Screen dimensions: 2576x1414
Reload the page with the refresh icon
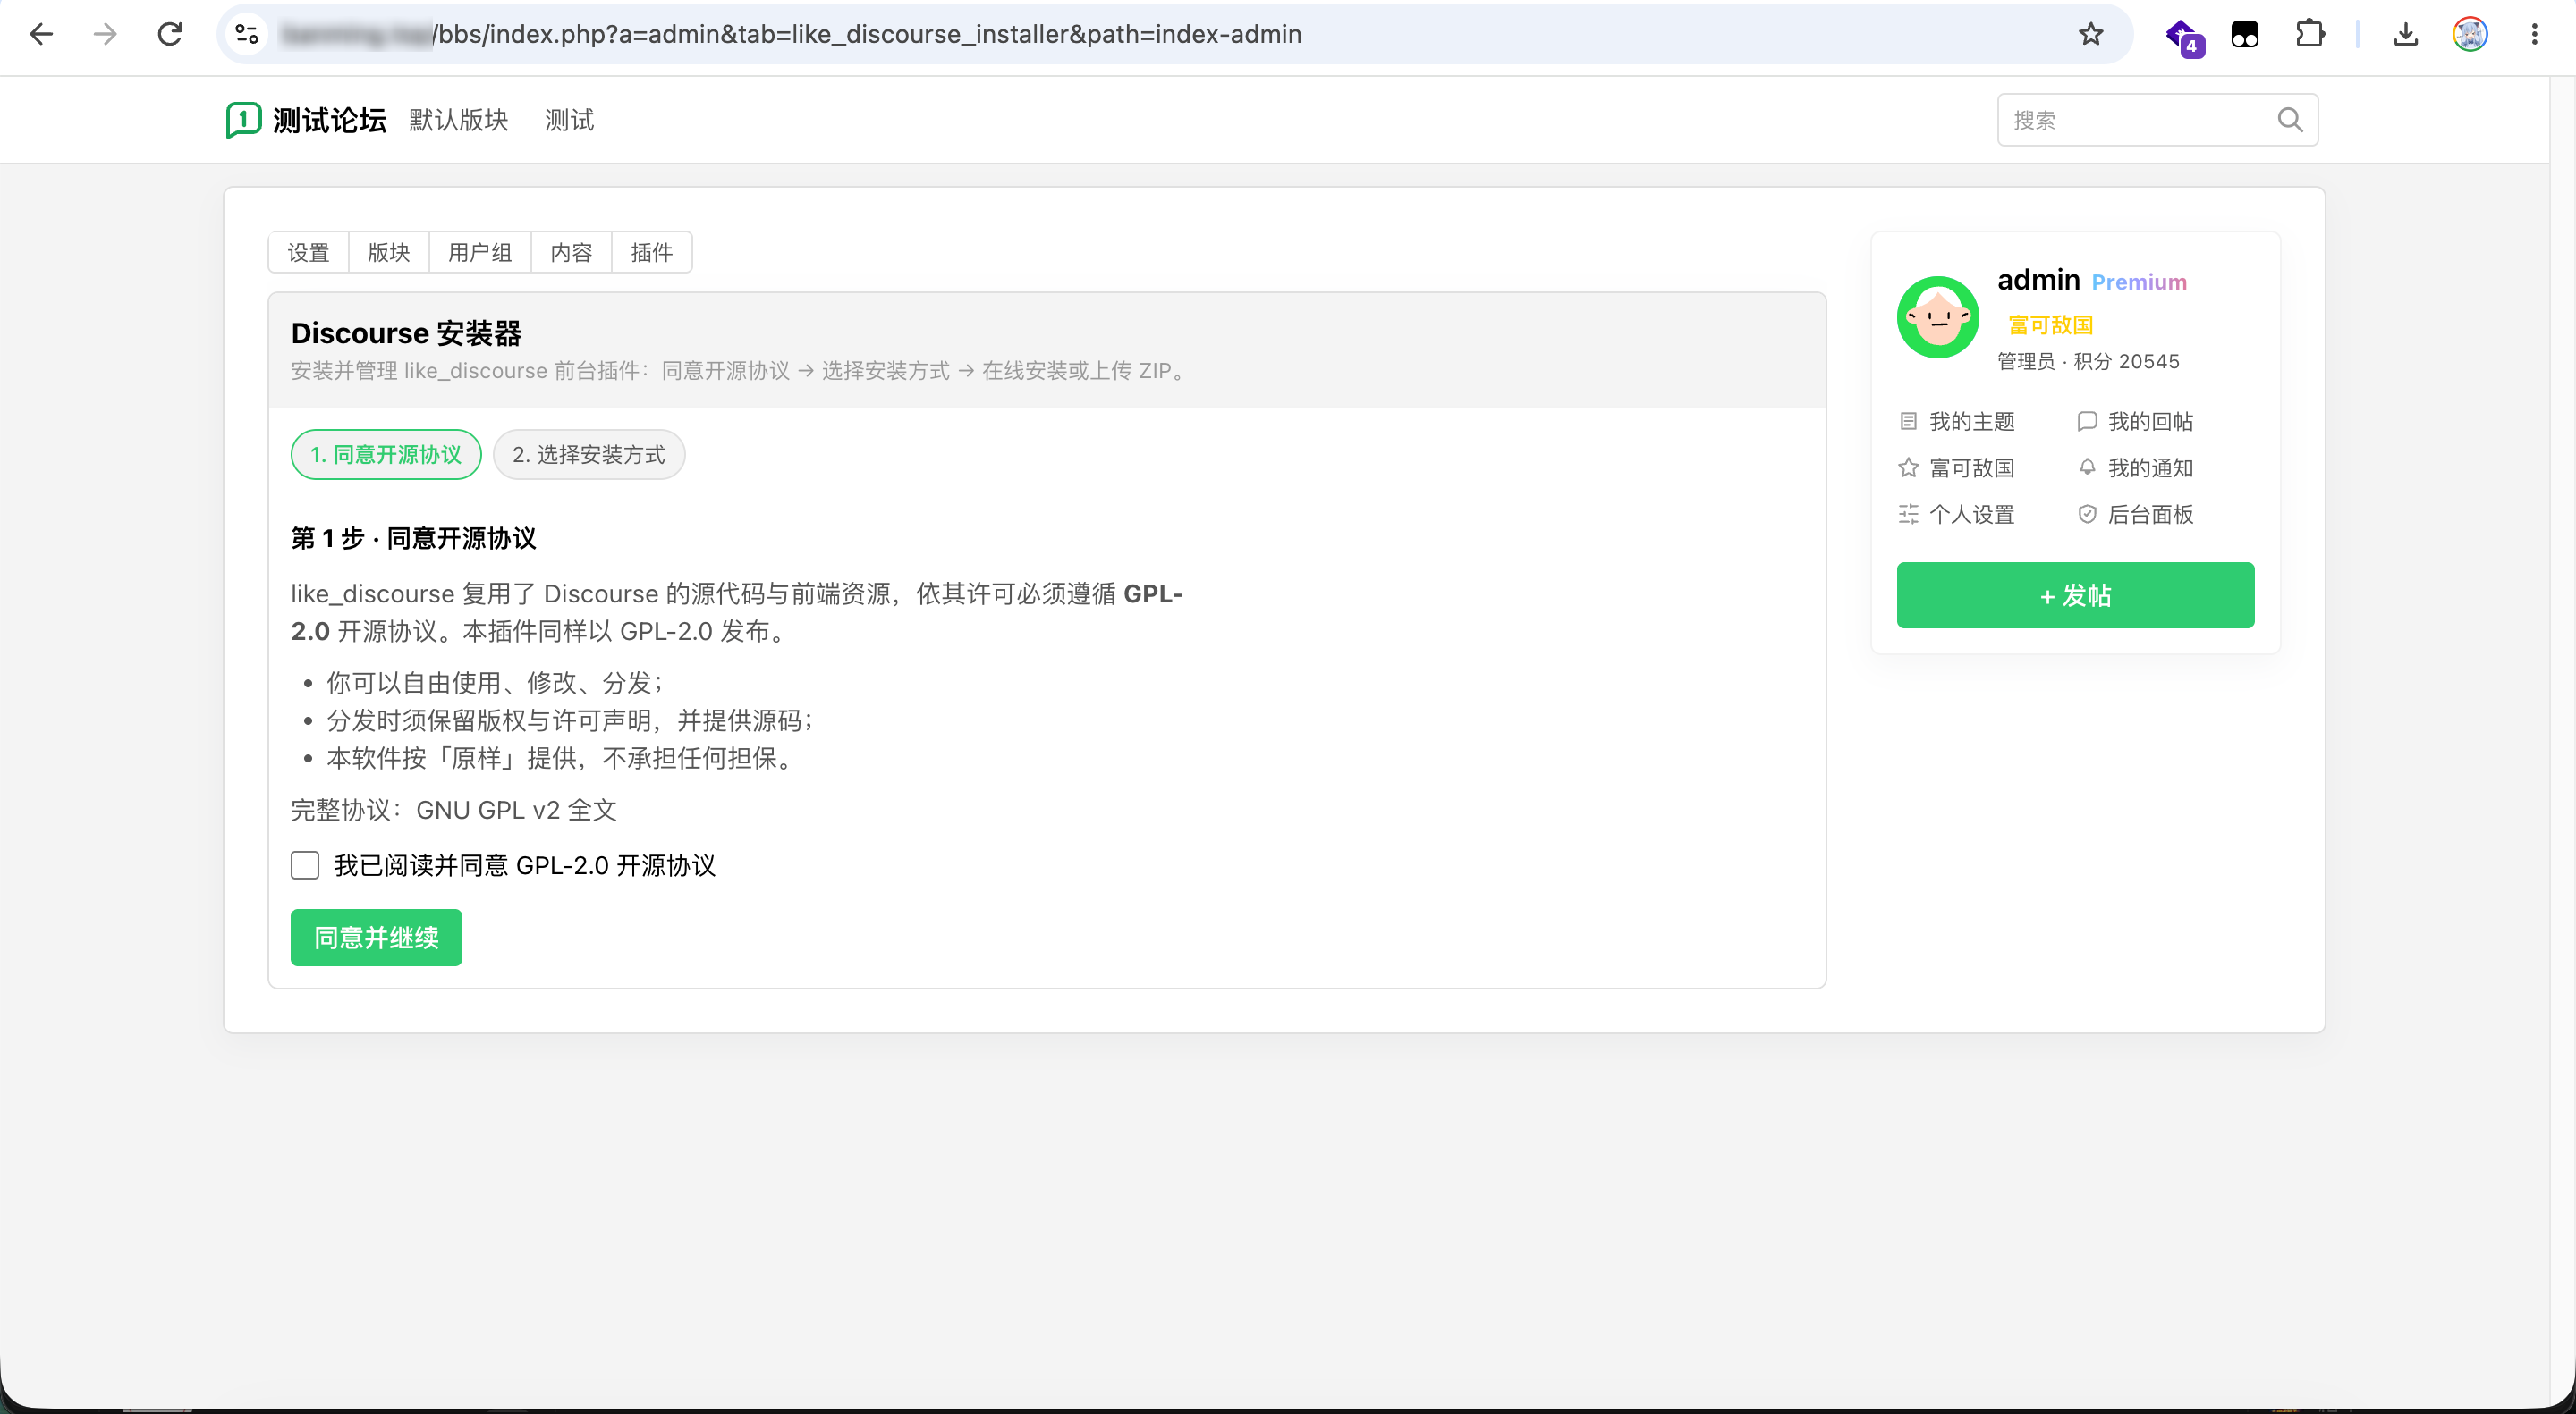[x=170, y=34]
